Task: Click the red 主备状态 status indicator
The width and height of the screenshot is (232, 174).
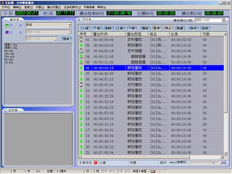Action: (x=95, y=162)
